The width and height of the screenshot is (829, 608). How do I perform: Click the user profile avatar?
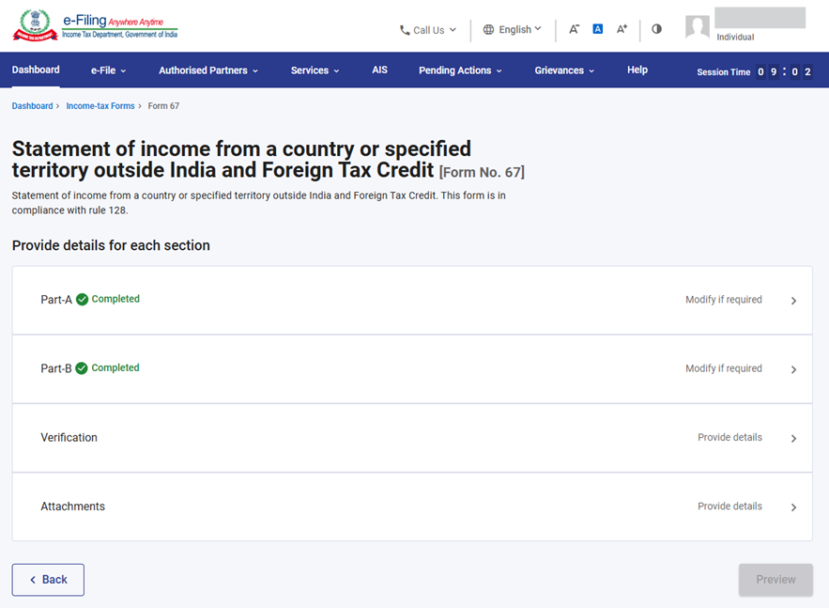698,27
